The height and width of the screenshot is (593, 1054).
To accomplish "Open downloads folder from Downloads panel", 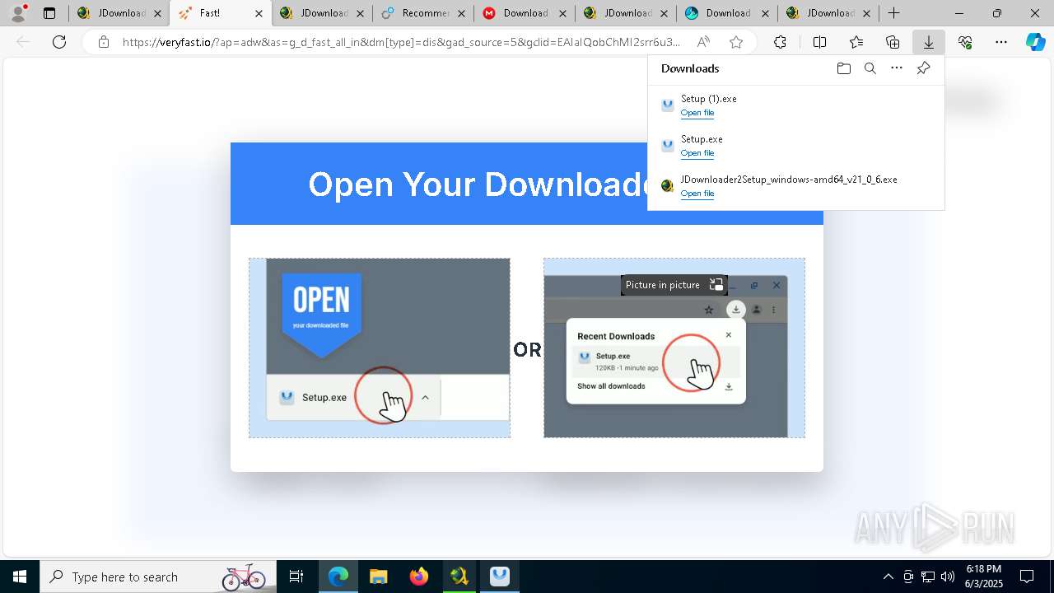I will [844, 68].
